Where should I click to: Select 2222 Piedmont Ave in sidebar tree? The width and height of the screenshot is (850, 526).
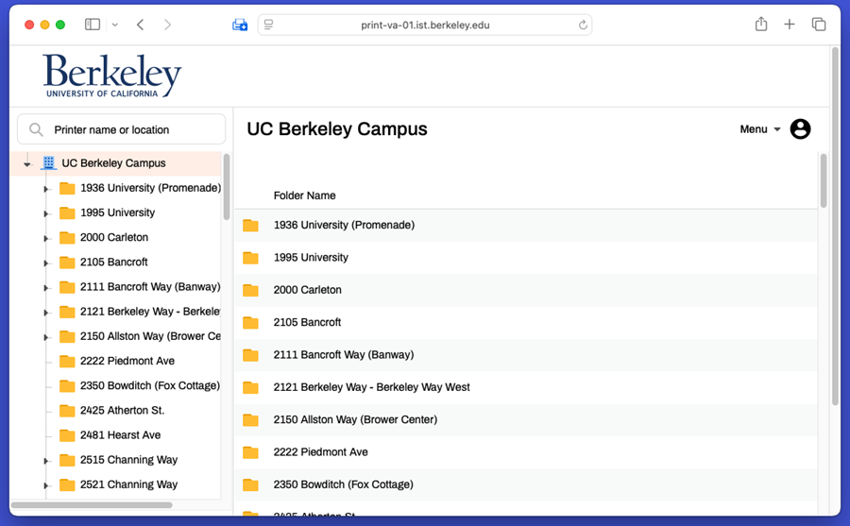click(x=127, y=361)
